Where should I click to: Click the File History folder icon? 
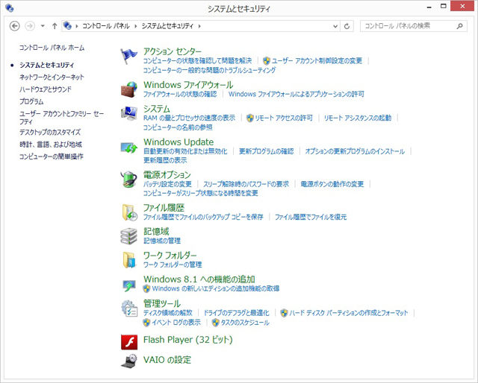(129, 212)
